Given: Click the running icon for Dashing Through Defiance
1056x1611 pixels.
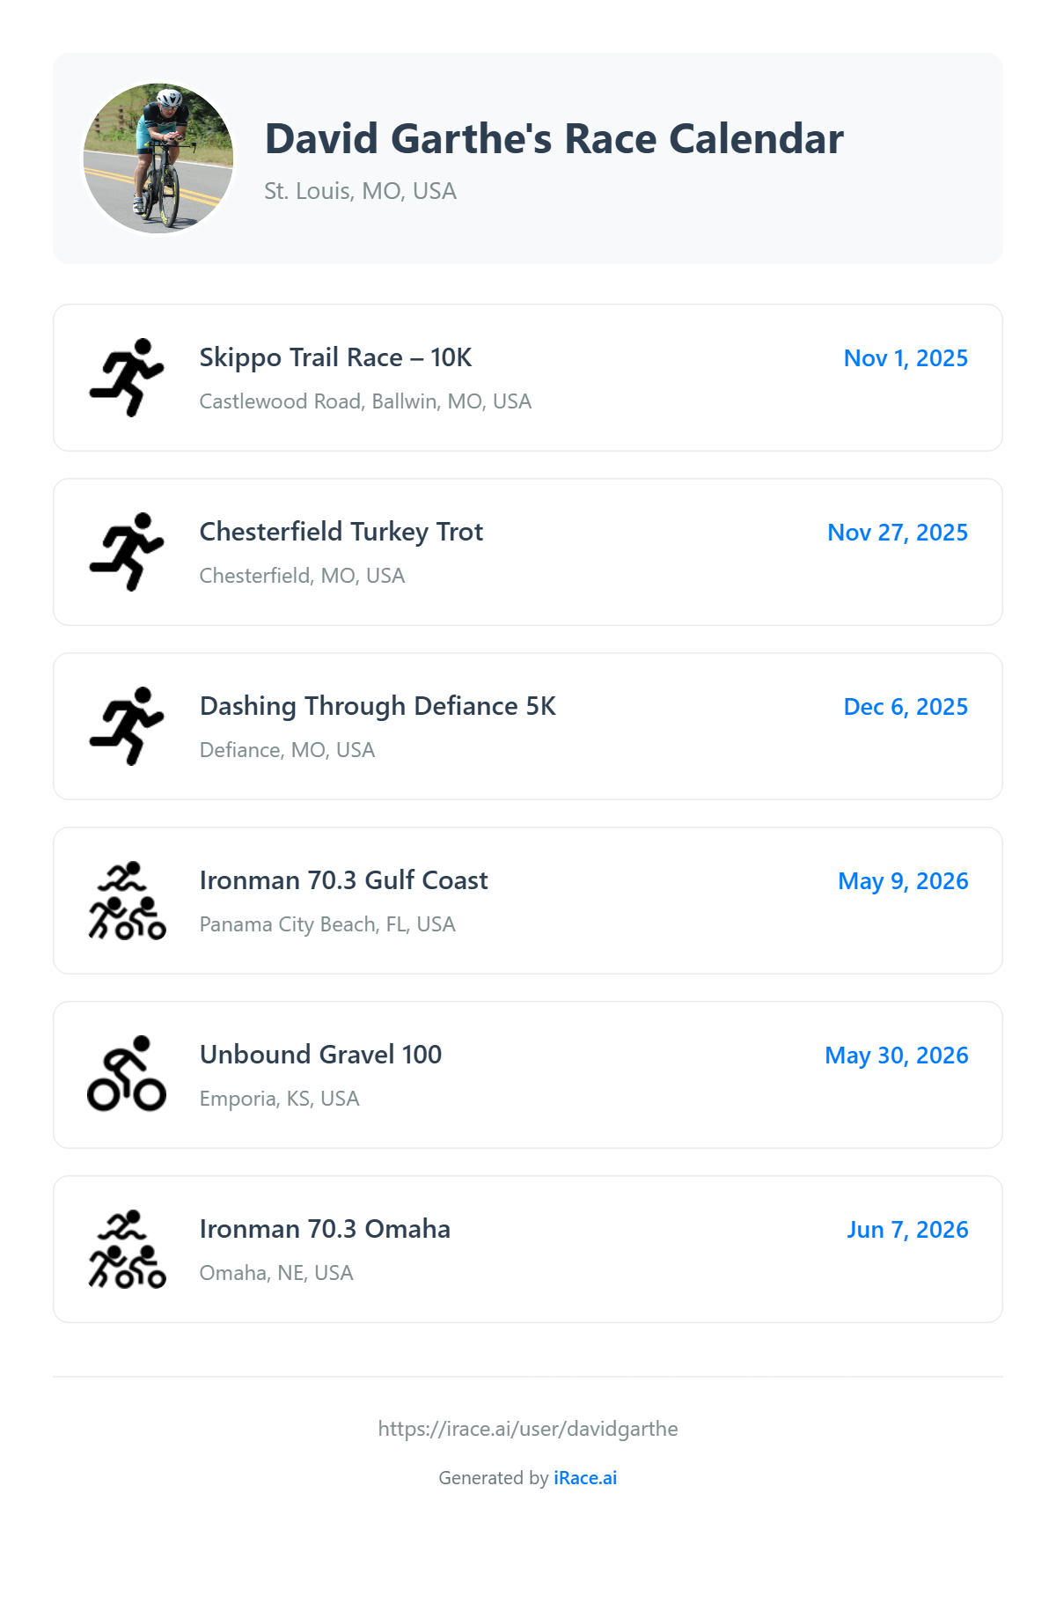Looking at the screenshot, I should click(x=127, y=726).
